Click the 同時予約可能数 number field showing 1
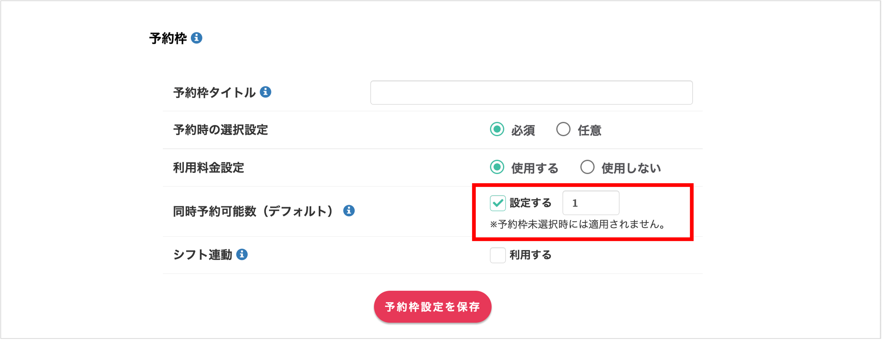 click(x=590, y=203)
